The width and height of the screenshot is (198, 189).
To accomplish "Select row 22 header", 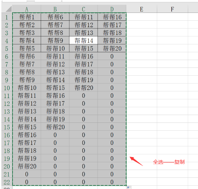I will 7,182.
